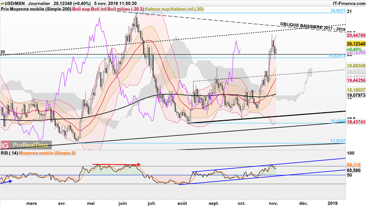Click the red 18,43743 value label
Screen dimensions: 366x206
pyautogui.click(x=356, y=122)
